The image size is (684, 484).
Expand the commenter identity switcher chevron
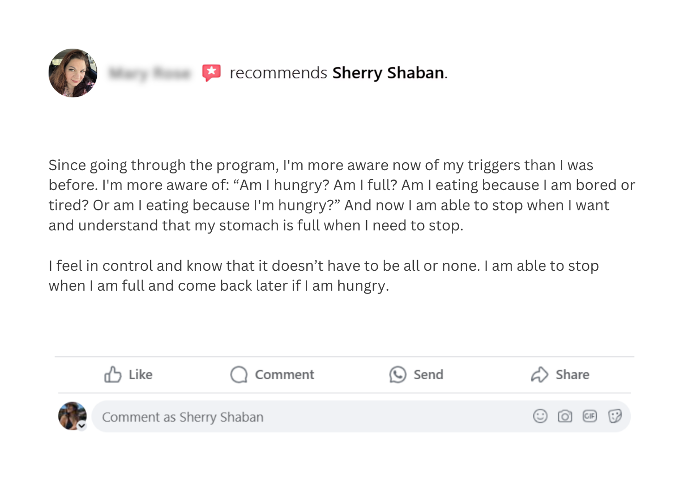(82, 426)
